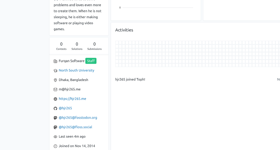Image resolution: width=280 pixels, height=150 pixels.
Task: Click the GitHub logo icon
Action: click(55, 108)
